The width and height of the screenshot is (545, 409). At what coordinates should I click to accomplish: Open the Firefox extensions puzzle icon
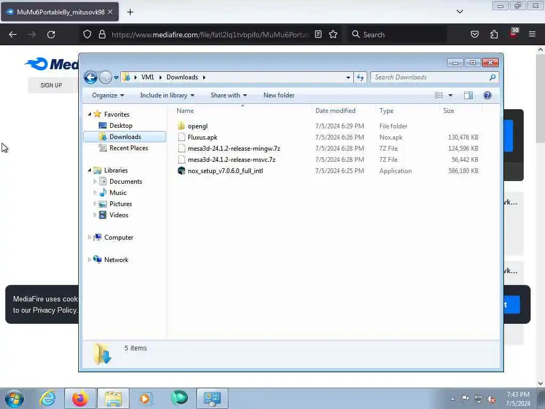click(x=494, y=35)
